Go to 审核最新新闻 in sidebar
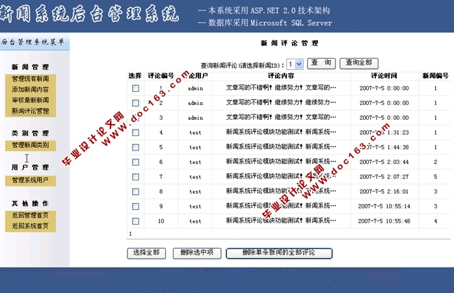This screenshot has height=293, width=454. pos(31,100)
